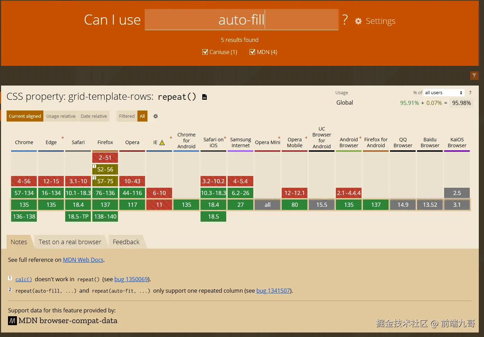
Task: Click the MDN logo icon at bottom
Action: pos(12,321)
